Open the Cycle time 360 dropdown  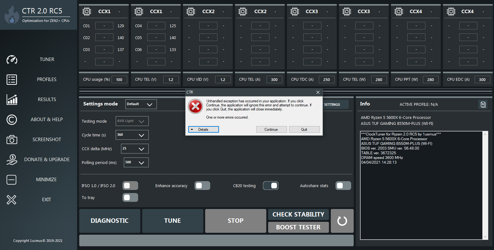point(132,135)
